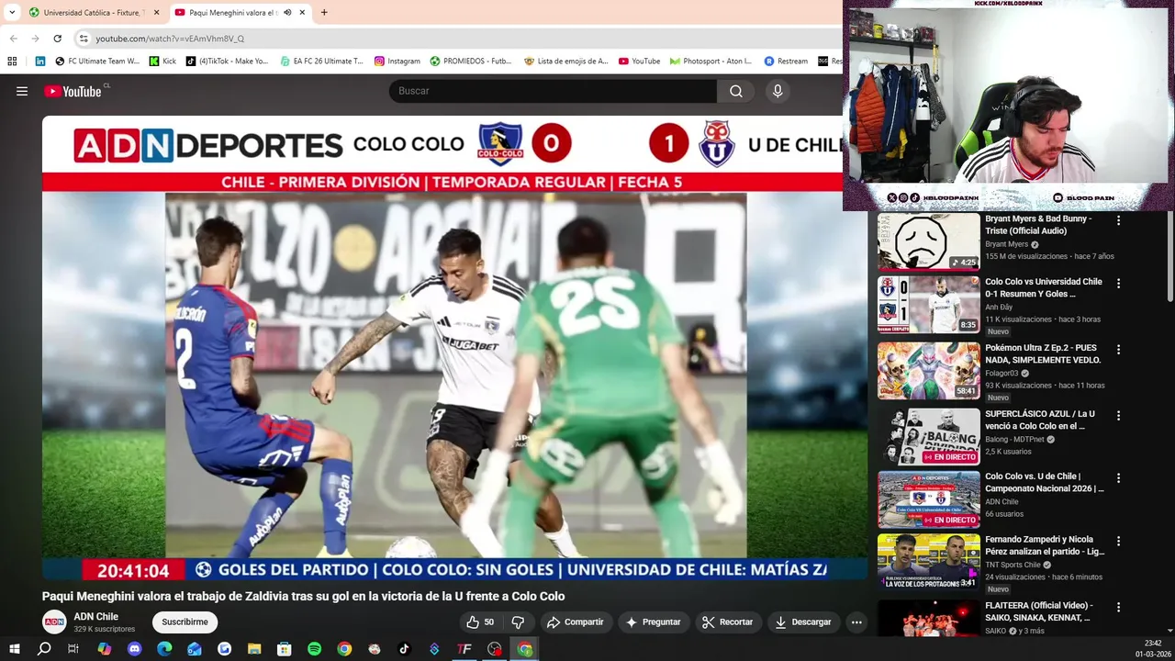This screenshot has height=661, width=1175.
Task: Open Pokémon Ultra Z Ep.2 thumbnail
Action: 928,370
